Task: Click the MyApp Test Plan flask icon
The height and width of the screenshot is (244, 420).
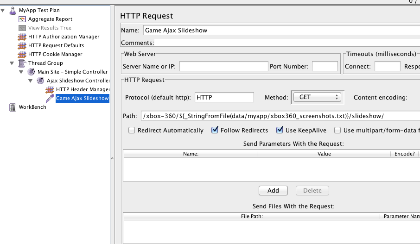Action: pos(13,10)
